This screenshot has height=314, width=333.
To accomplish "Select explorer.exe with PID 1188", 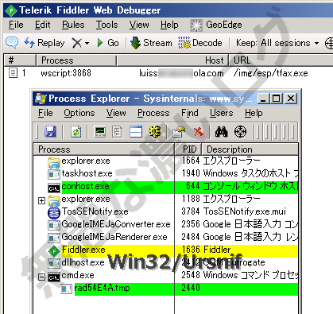I will (x=166, y=199).
